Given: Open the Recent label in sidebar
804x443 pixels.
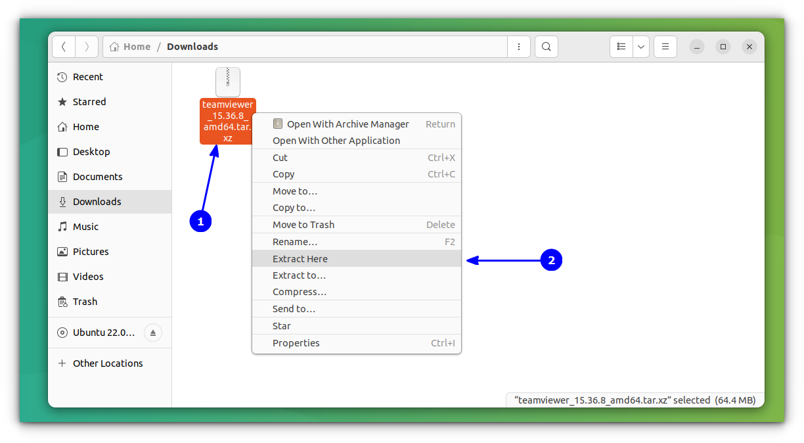Looking at the screenshot, I should [x=88, y=77].
